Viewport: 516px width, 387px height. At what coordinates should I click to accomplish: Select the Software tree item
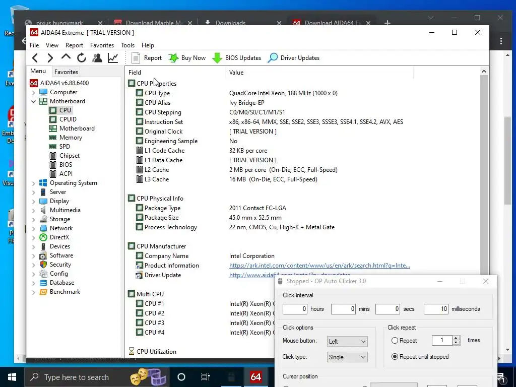point(61,255)
